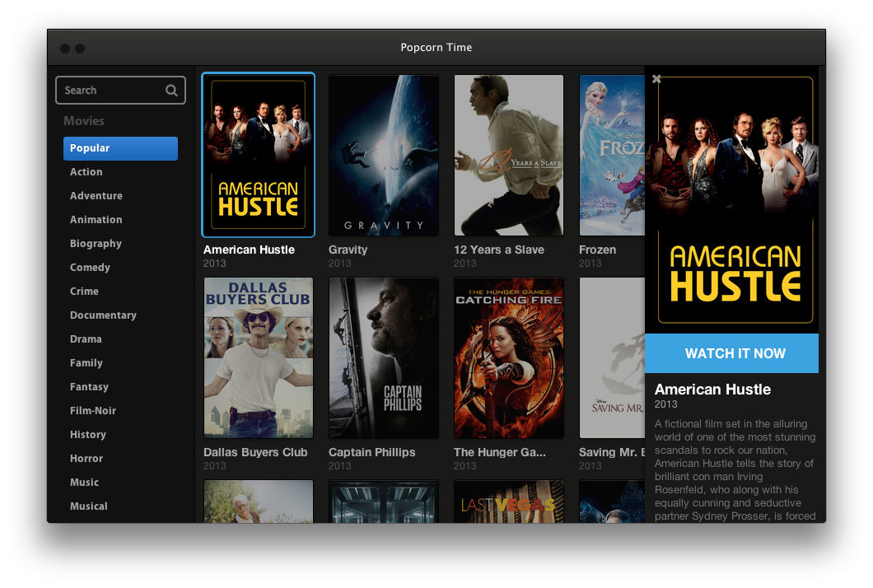Screen dimensions: 873x588
Task: Click the Dallas Buyers Club title
Action: 255,453
